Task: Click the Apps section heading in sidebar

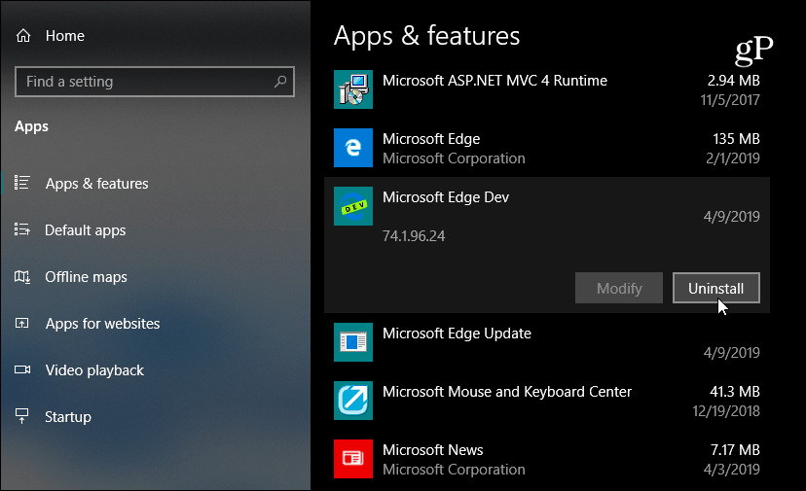Action: point(31,126)
